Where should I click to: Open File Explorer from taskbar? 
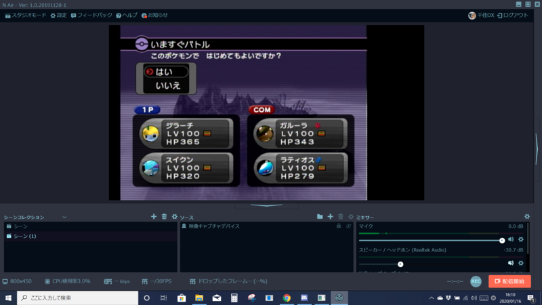(x=199, y=298)
